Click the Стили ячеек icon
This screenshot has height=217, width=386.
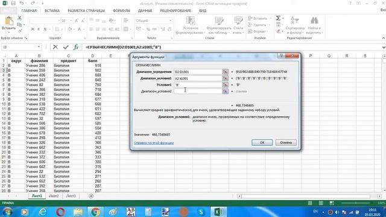[238, 20]
